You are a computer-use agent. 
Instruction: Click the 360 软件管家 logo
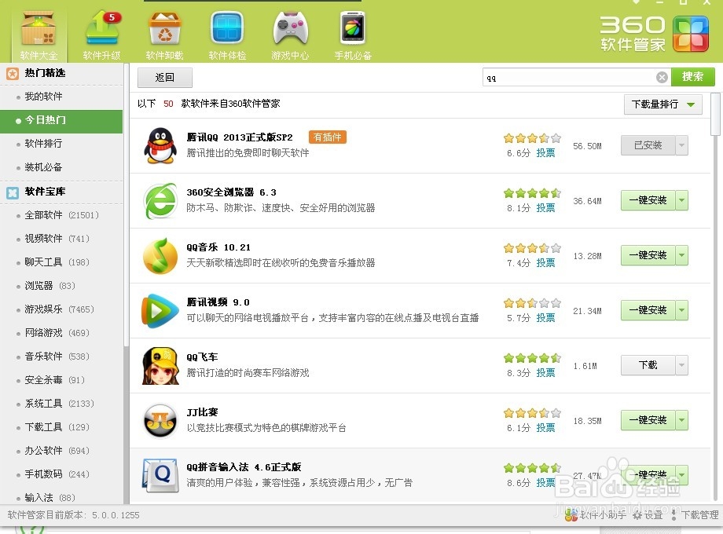pos(655,34)
